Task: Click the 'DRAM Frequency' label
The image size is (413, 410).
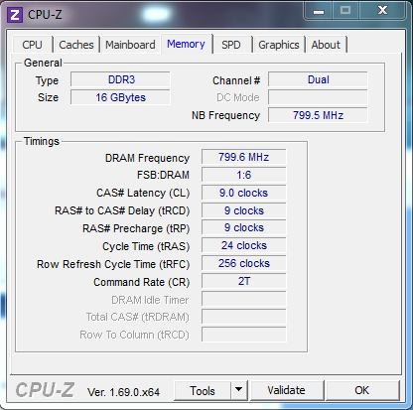Action: 147,158
